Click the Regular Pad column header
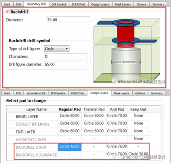This screenshot has width=171, height=163. tap(70, 109)
